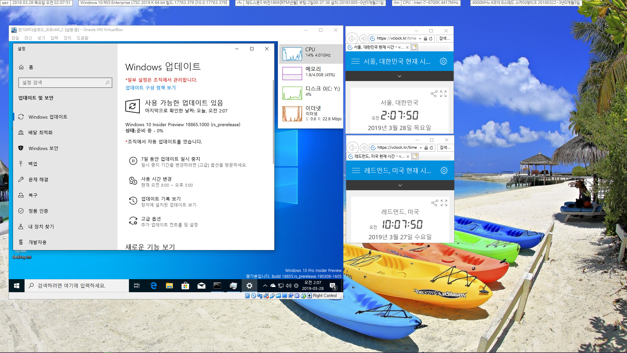
Task: Click VirtualBox USB status icon
Action: pos(272,296)
